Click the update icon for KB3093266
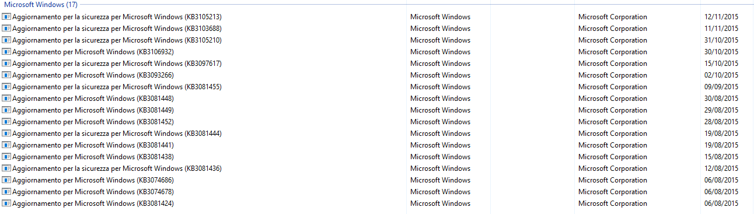The height and width of the screenshot is (214, 754). pos(6,75)
